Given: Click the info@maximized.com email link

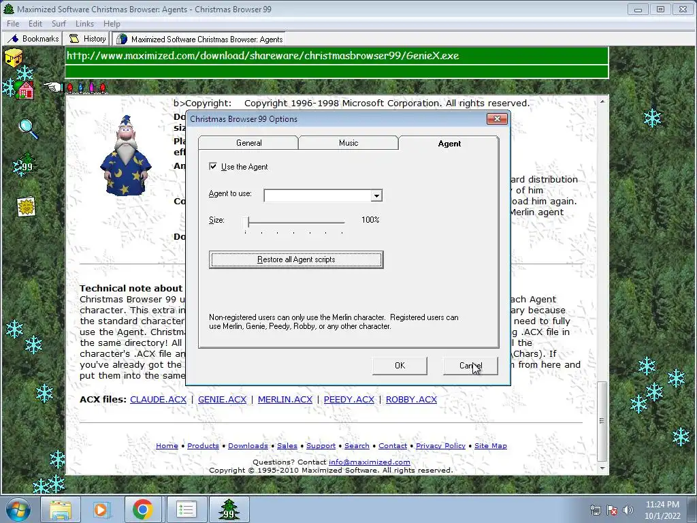Looking at the screenshot, I should [x=370, y=462].
